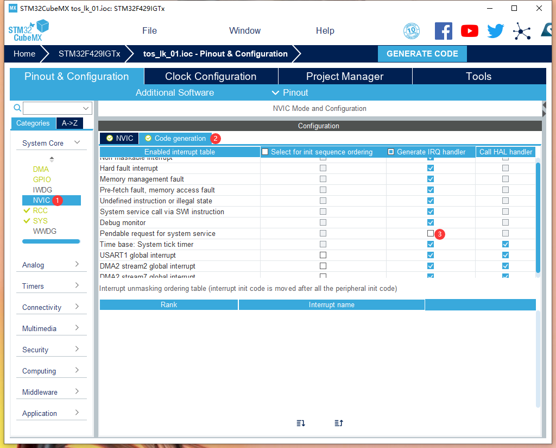Select RCC in System Core list
The width and height of the screenshot is (556, 448).
pyautogui.click(x=40, y=210)
